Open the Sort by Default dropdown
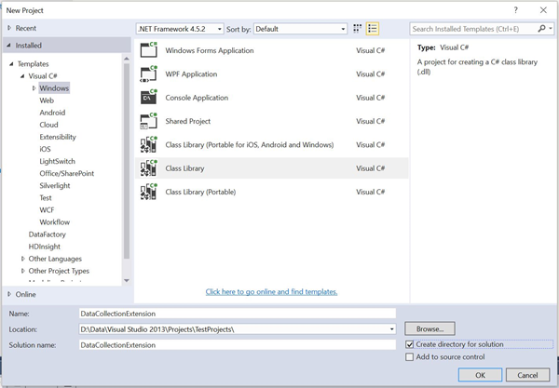 (300, 29)
